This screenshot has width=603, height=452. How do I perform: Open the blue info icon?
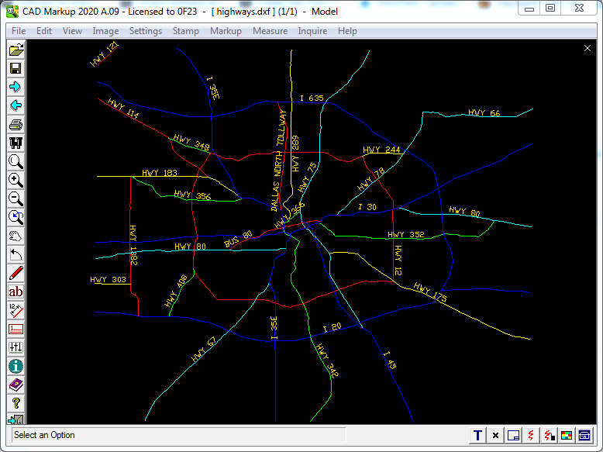16,366
